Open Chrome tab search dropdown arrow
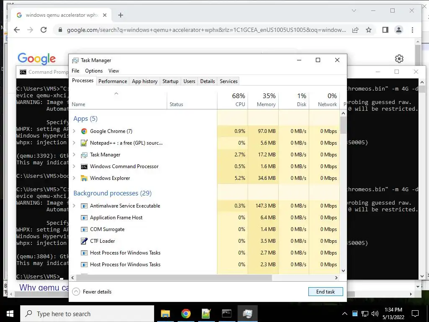429x322 pixels. tap(354, 10)
